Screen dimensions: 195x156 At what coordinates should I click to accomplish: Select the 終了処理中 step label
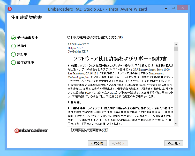click(x=26, y=62)
